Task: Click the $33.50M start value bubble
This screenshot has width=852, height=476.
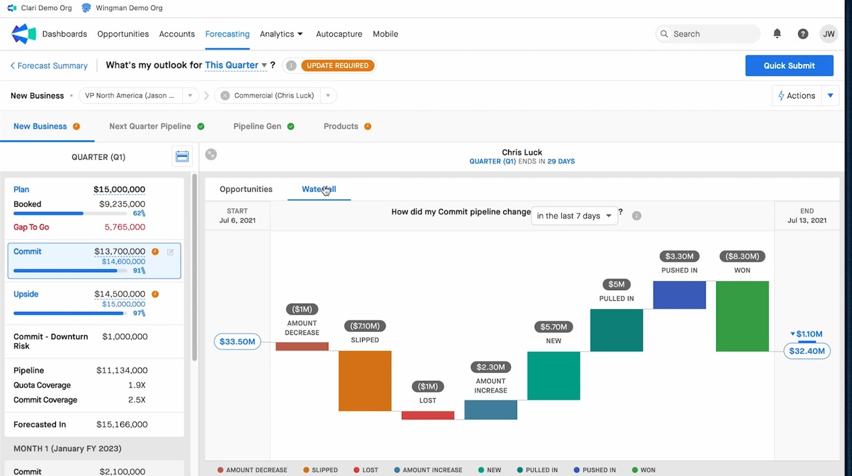Action: (237, 341)
